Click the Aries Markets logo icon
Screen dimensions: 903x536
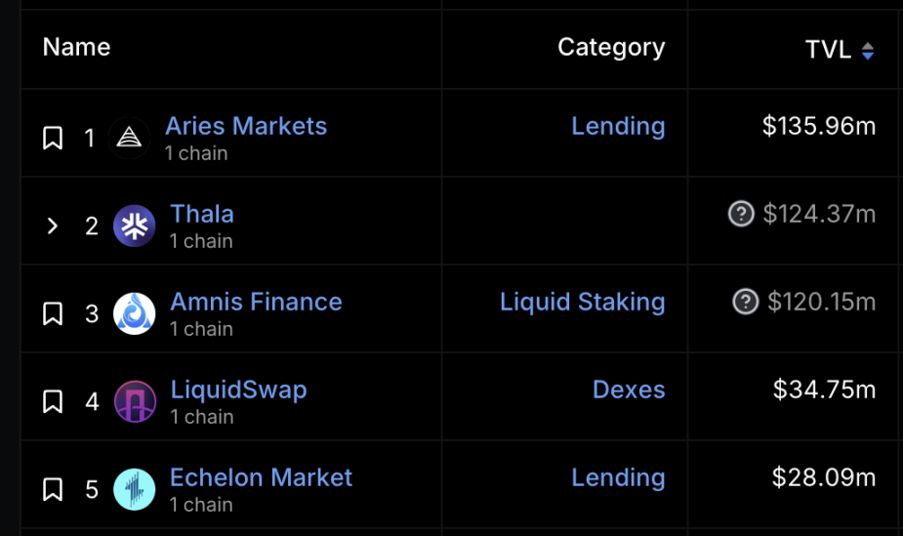129,139
